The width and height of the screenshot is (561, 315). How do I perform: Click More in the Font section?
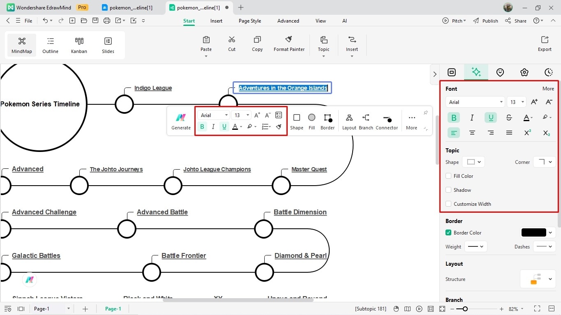[548, 89]
